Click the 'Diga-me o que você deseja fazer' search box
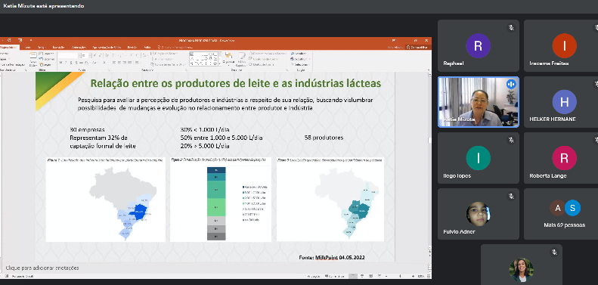This screenshot has width=598, height=285. pyautogui.click(x=175, y=48)
